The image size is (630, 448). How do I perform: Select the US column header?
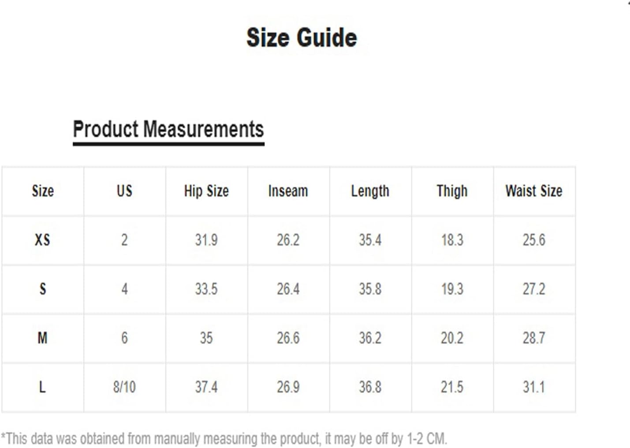(124, 191)
